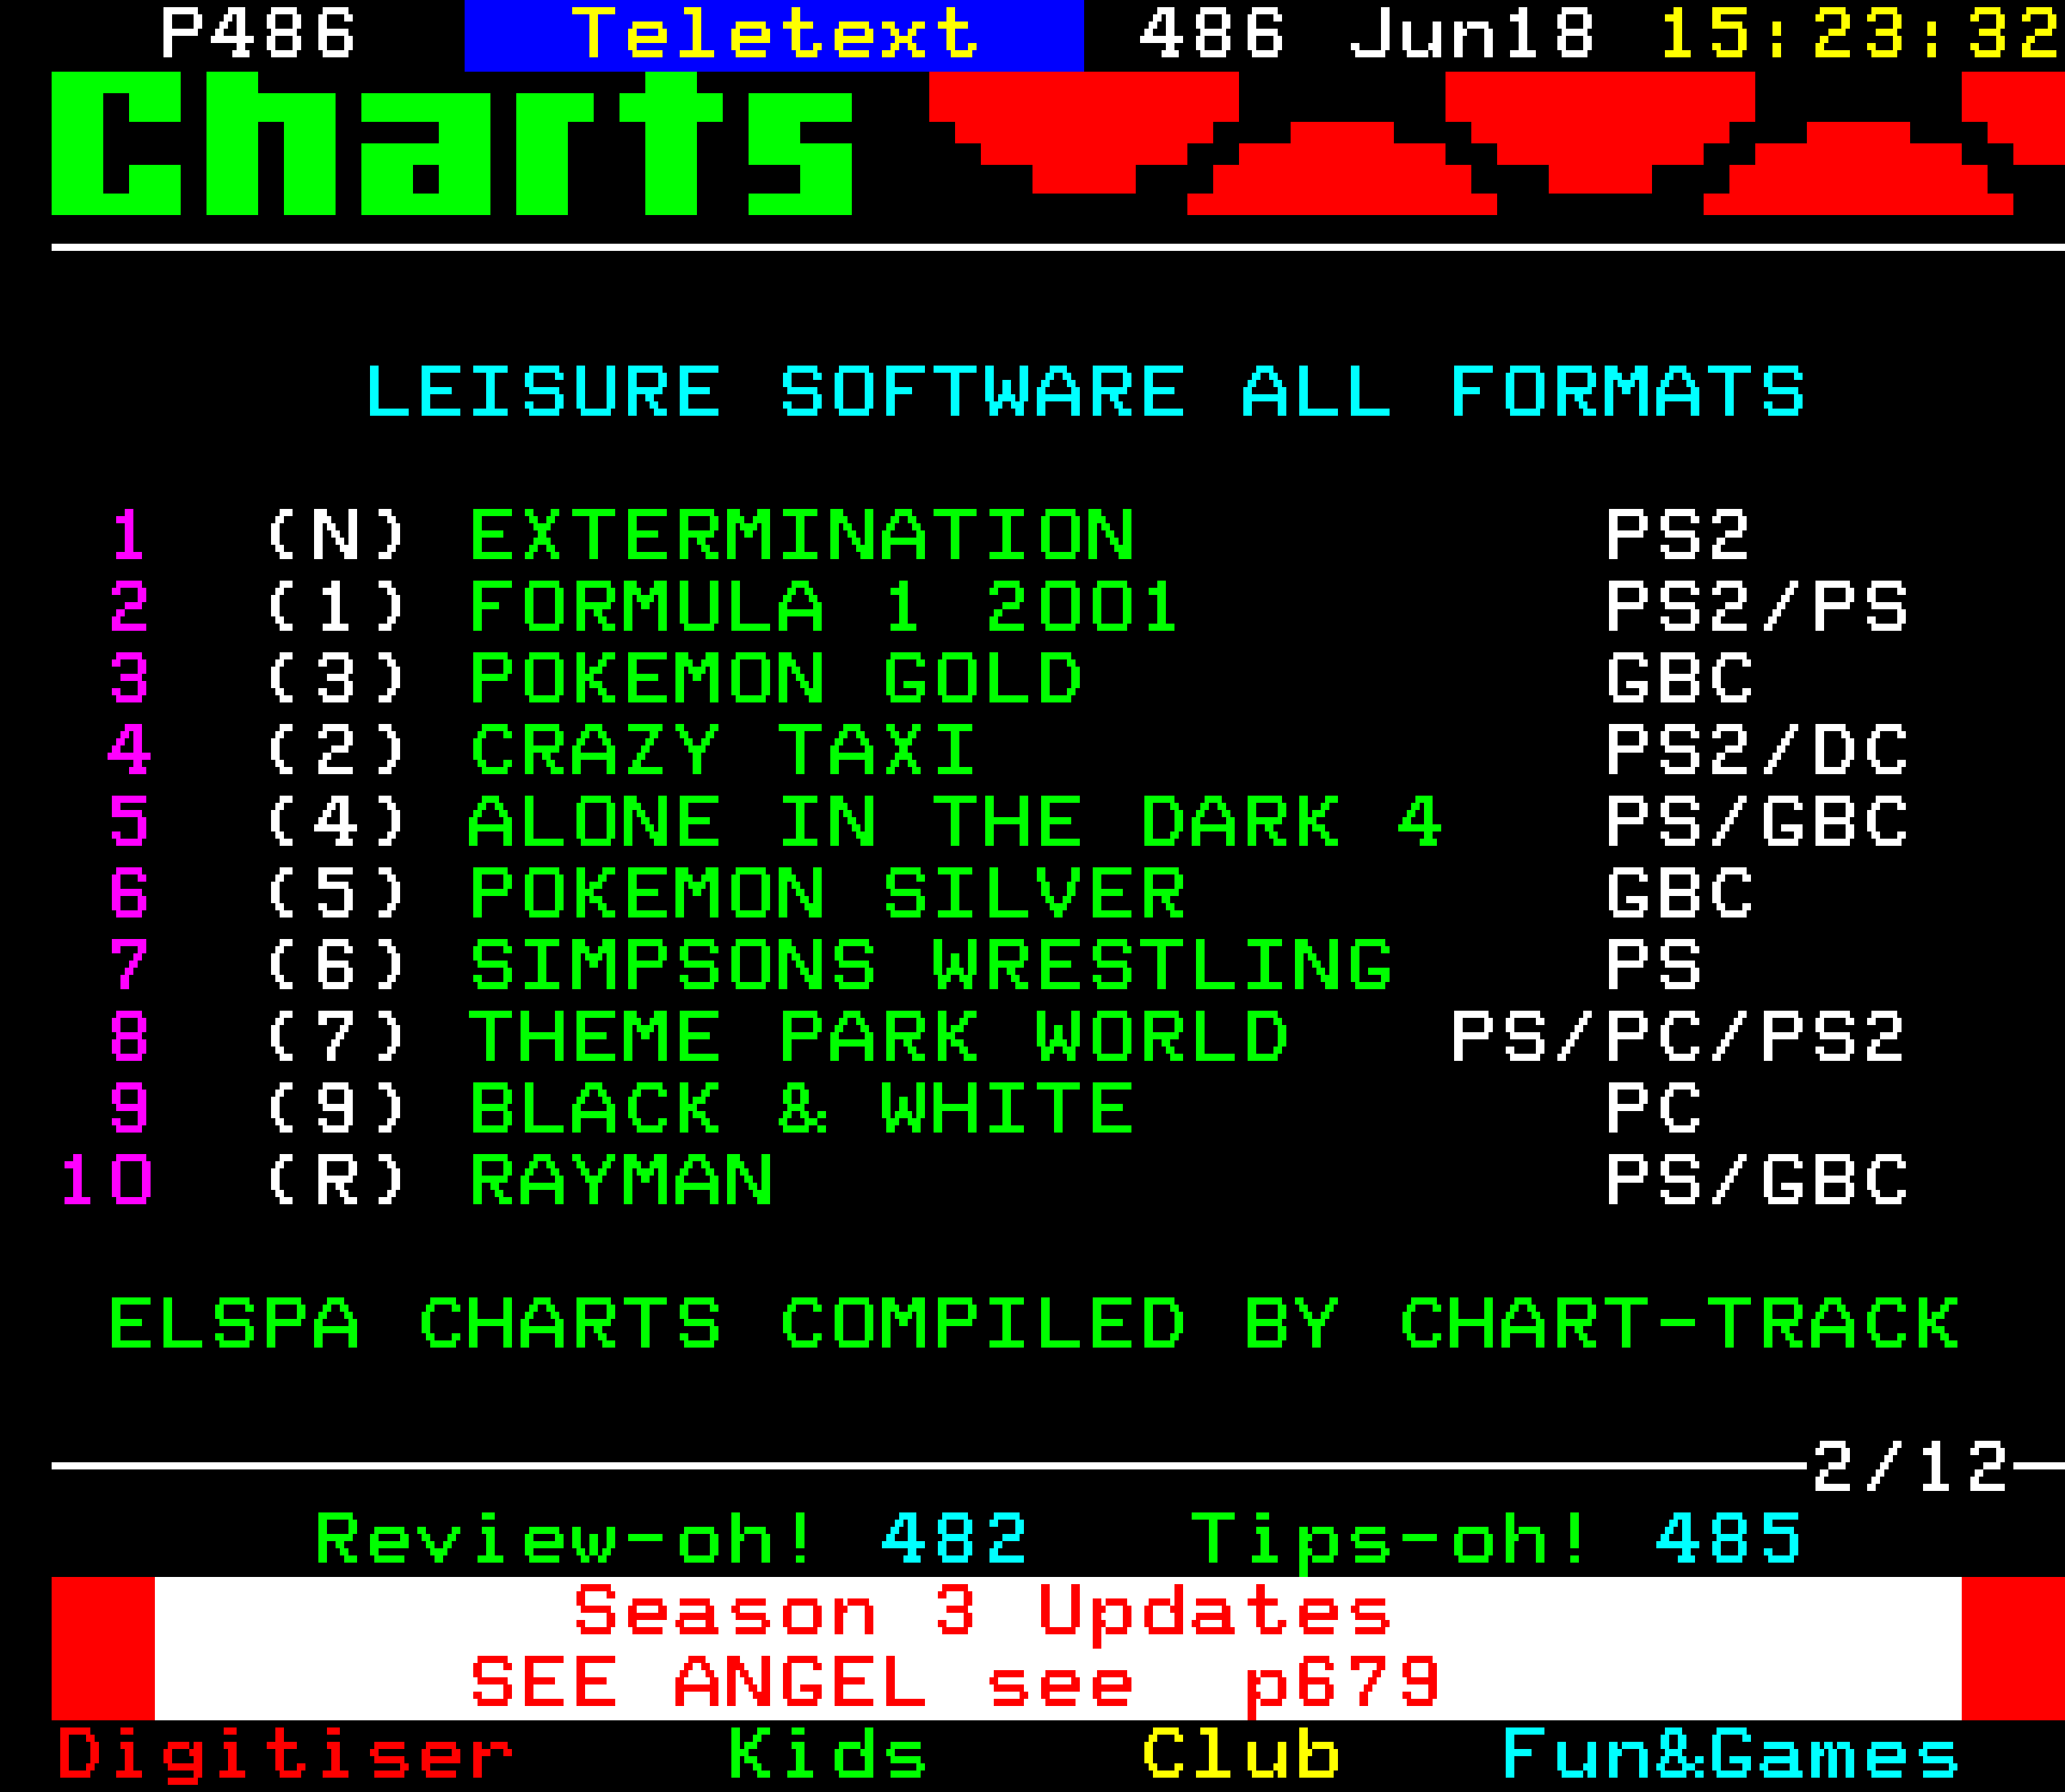Click the magenta rank number 1
The image size is (2065, 1792).
(128, 534)
